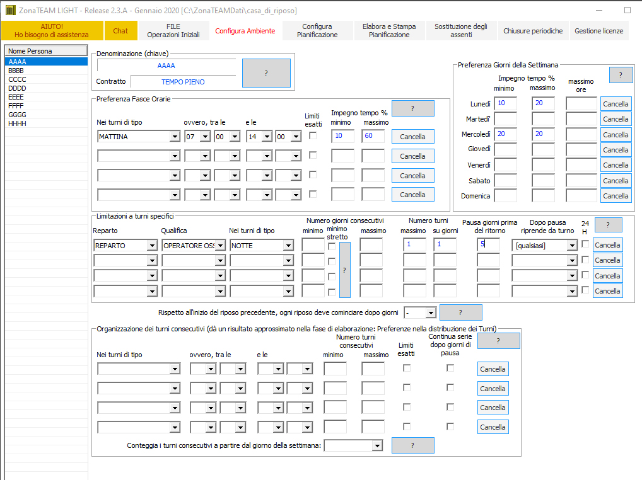The image size is (642, 480).
Task: Toggle second Limiti esatti checkbox in Fasce Orarie
Action: tap(313, 155)
